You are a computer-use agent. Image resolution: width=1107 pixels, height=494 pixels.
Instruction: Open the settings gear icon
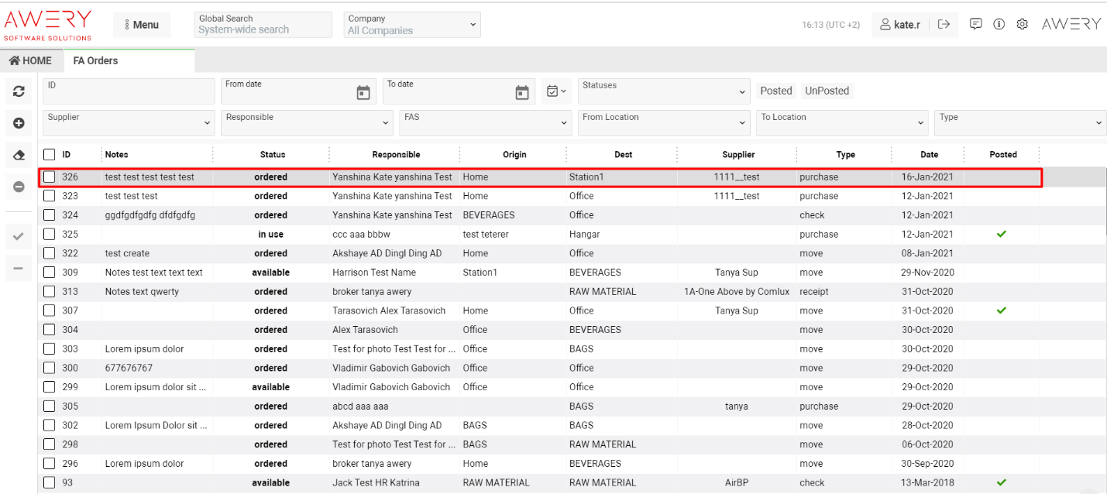1023,24
